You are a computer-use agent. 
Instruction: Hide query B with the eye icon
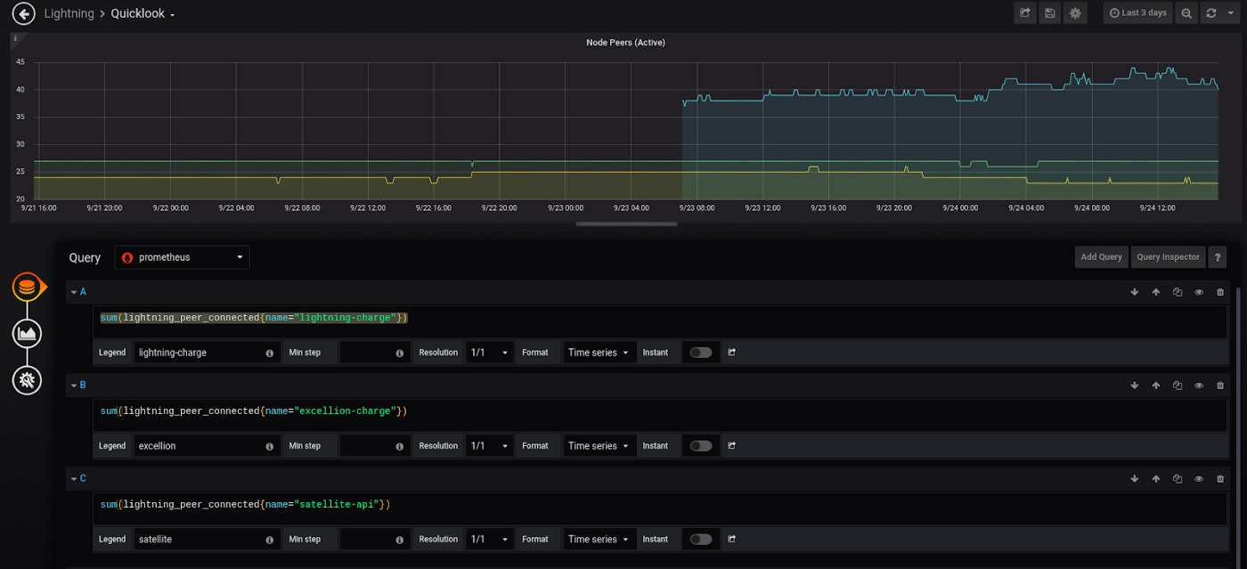pyautogui.click(x=1199, y=386)
